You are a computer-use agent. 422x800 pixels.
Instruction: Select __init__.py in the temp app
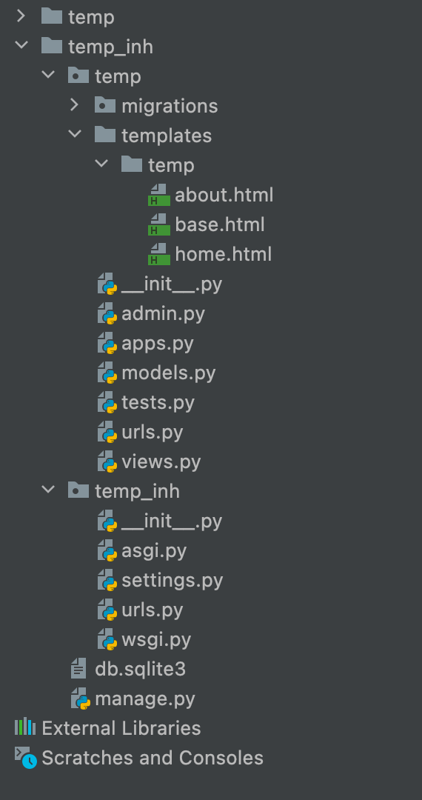(x=172, y=284)
